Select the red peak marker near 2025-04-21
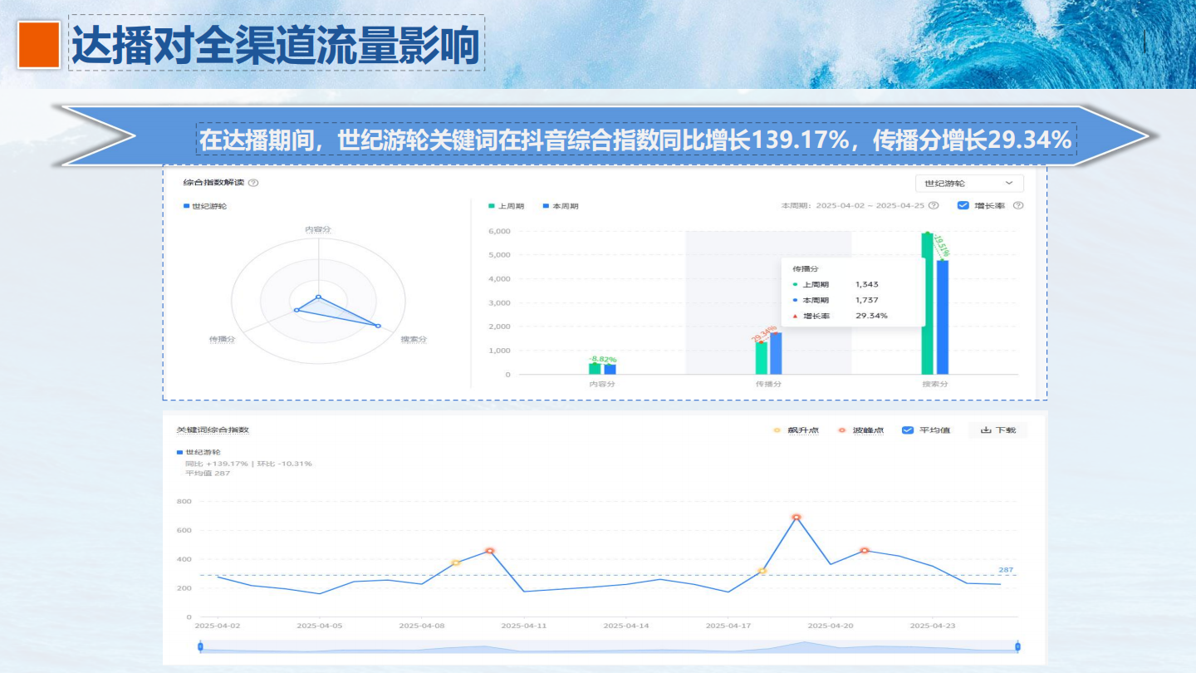Image resolution: width=1196 pixels, height=673 pixels. pyautogui.click(x=865, y=550)
